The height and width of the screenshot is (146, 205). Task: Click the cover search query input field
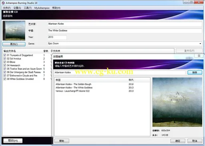click(x=119, y=72)
